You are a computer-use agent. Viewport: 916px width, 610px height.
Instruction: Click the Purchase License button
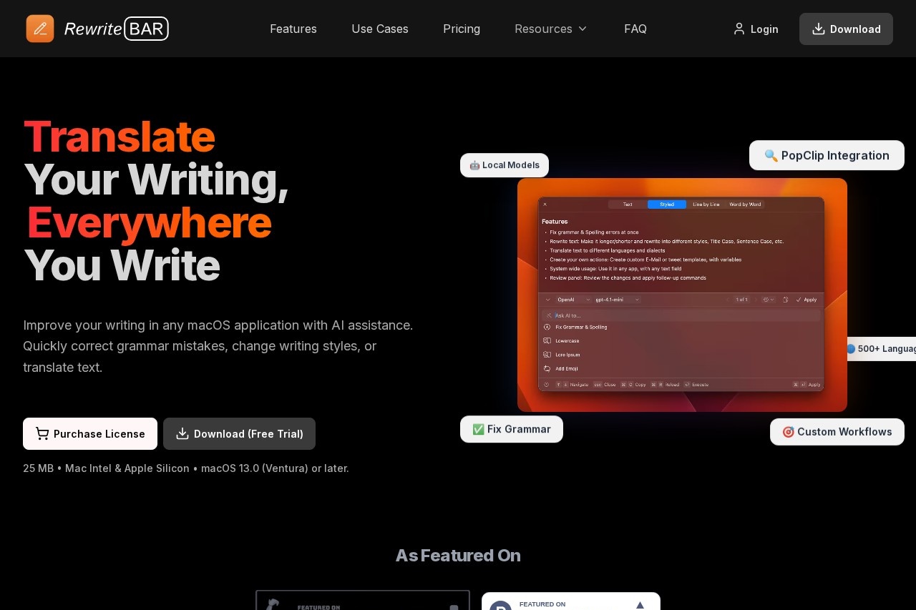[90, 433]
